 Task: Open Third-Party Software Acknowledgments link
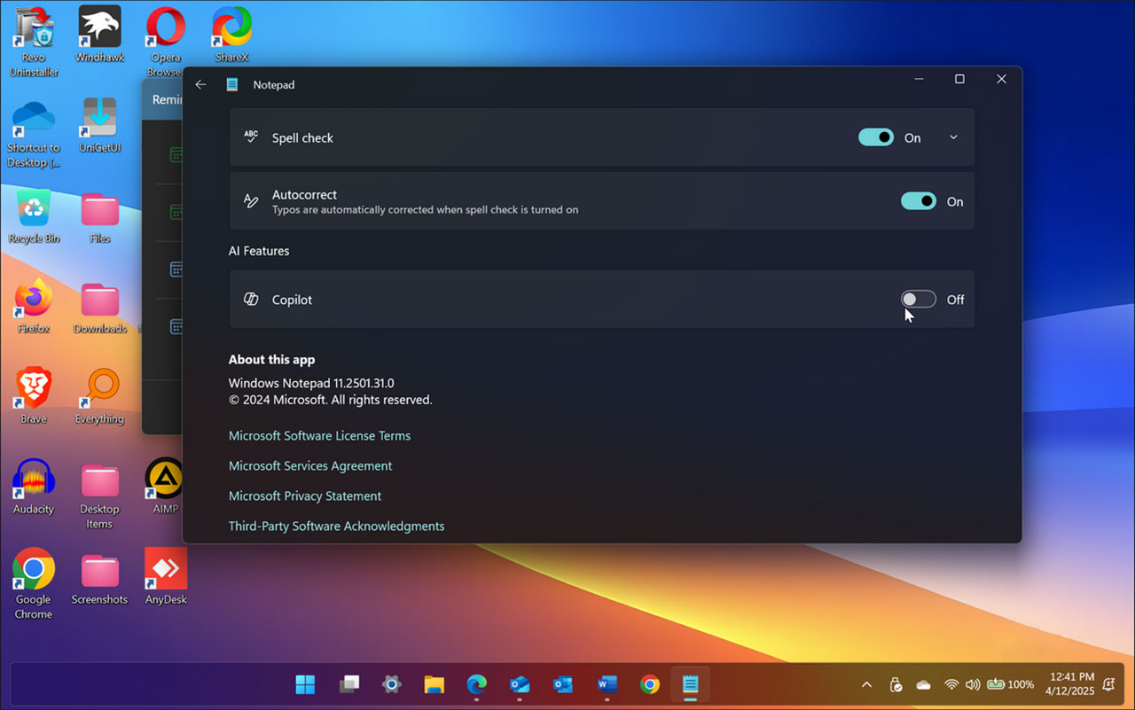pyautogui.click(x=336, y=526)
